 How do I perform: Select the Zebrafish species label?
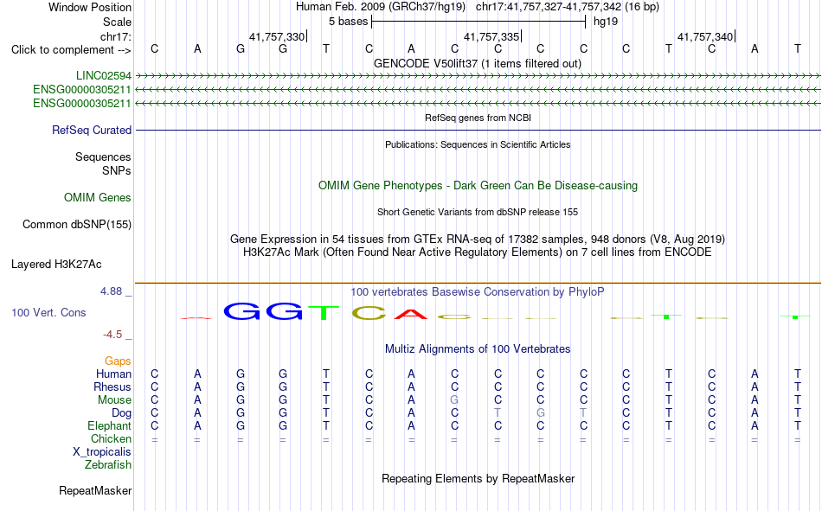[108, 464]
